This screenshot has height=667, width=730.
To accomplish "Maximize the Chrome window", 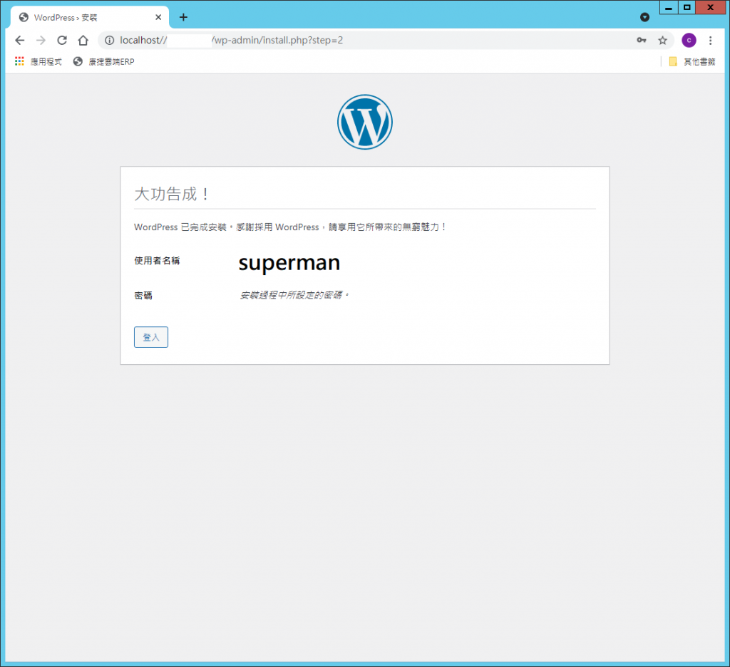I will (687, 7).
